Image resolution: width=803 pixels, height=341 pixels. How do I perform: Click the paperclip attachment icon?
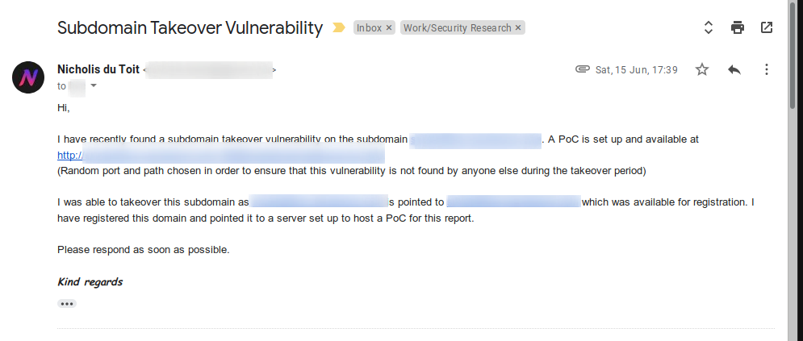[583, 69]
